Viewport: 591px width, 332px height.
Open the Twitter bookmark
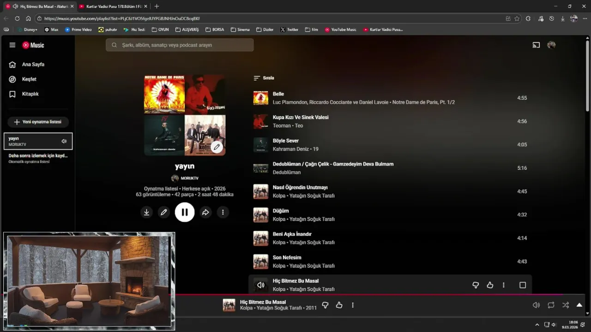(x=289, y=30)
